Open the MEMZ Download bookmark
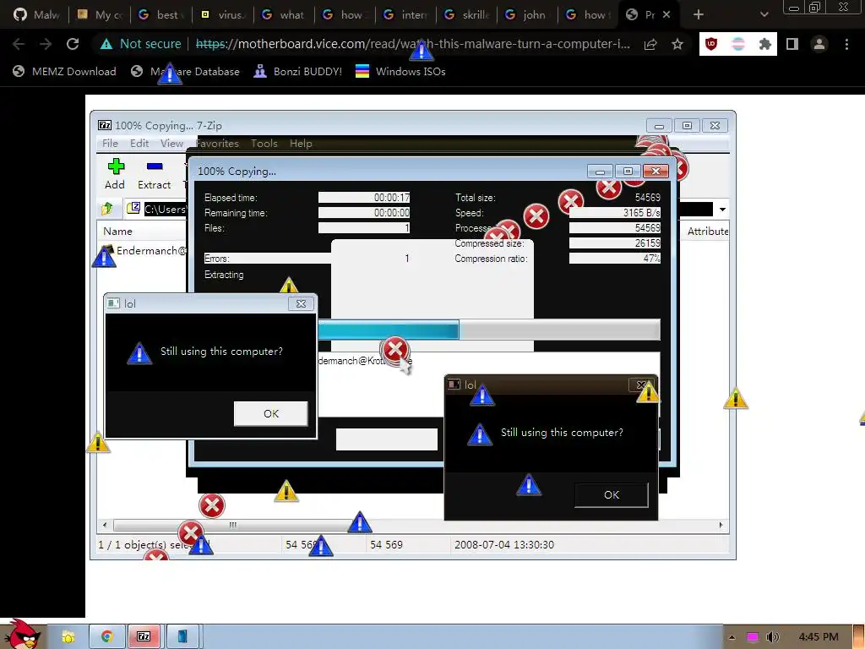The image size is (865, 649). coord(64,71)
